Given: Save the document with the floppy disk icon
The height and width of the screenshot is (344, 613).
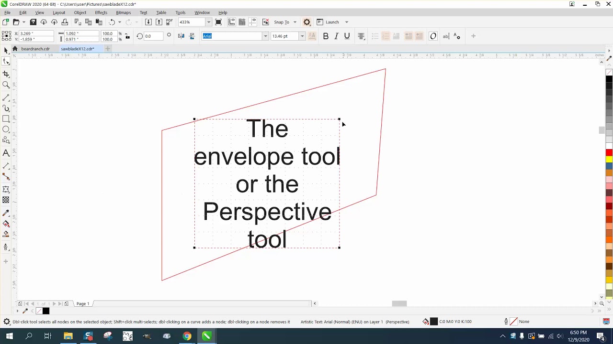Looking at the screenshot, I should pyautogui.click(x=33, y=22).
